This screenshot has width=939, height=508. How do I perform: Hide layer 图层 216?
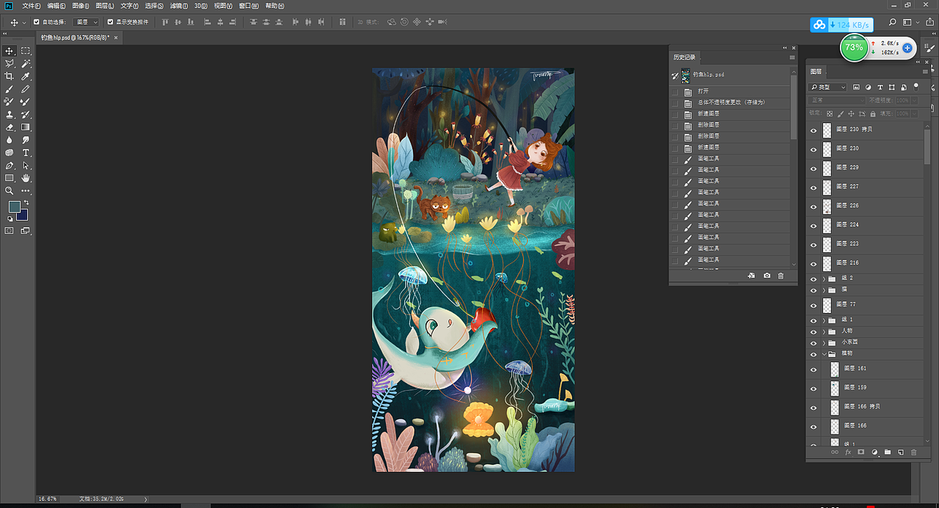(813, 264)
